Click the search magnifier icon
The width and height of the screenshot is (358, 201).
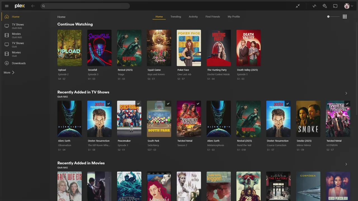43,6
